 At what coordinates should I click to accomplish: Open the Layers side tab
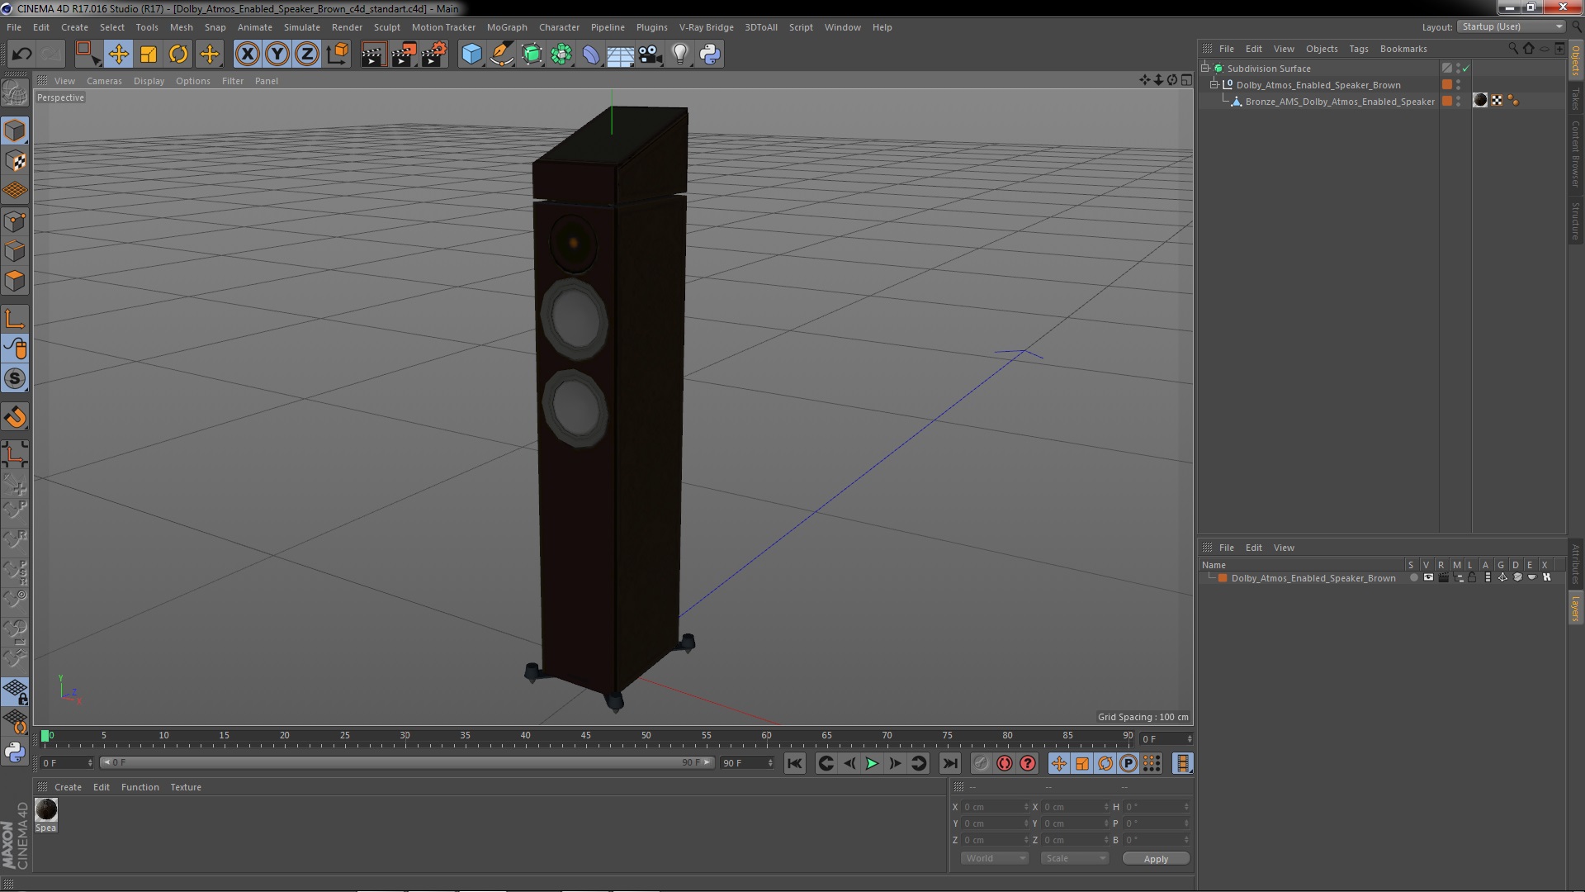[1576, 608]
